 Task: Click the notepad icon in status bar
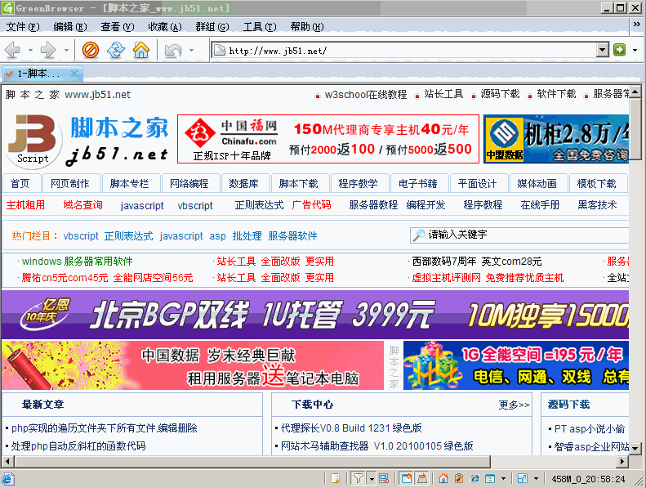pyautogui.click(x=335, y=478)
